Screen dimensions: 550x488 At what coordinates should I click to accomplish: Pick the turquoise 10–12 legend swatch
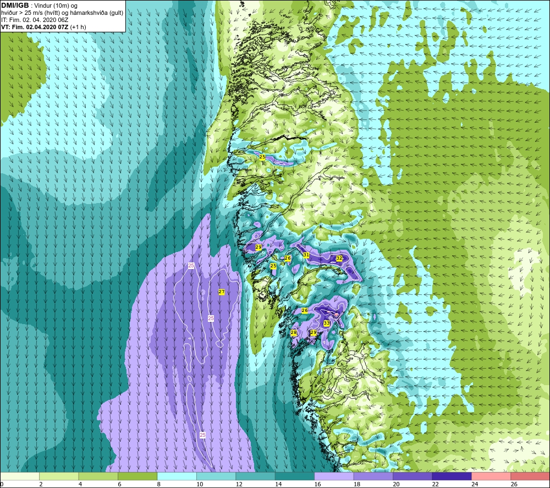[216, 476]
